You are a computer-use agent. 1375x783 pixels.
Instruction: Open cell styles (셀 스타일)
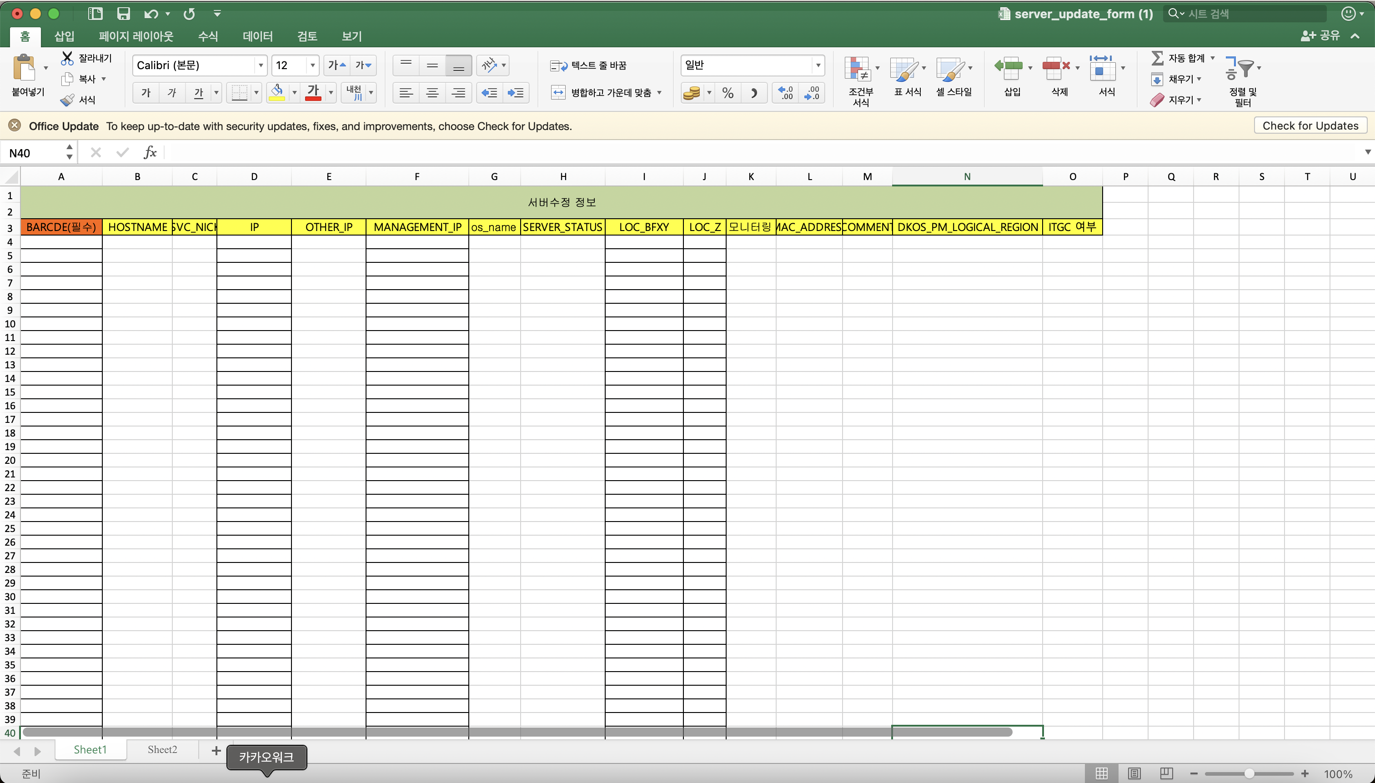point(954,76)
